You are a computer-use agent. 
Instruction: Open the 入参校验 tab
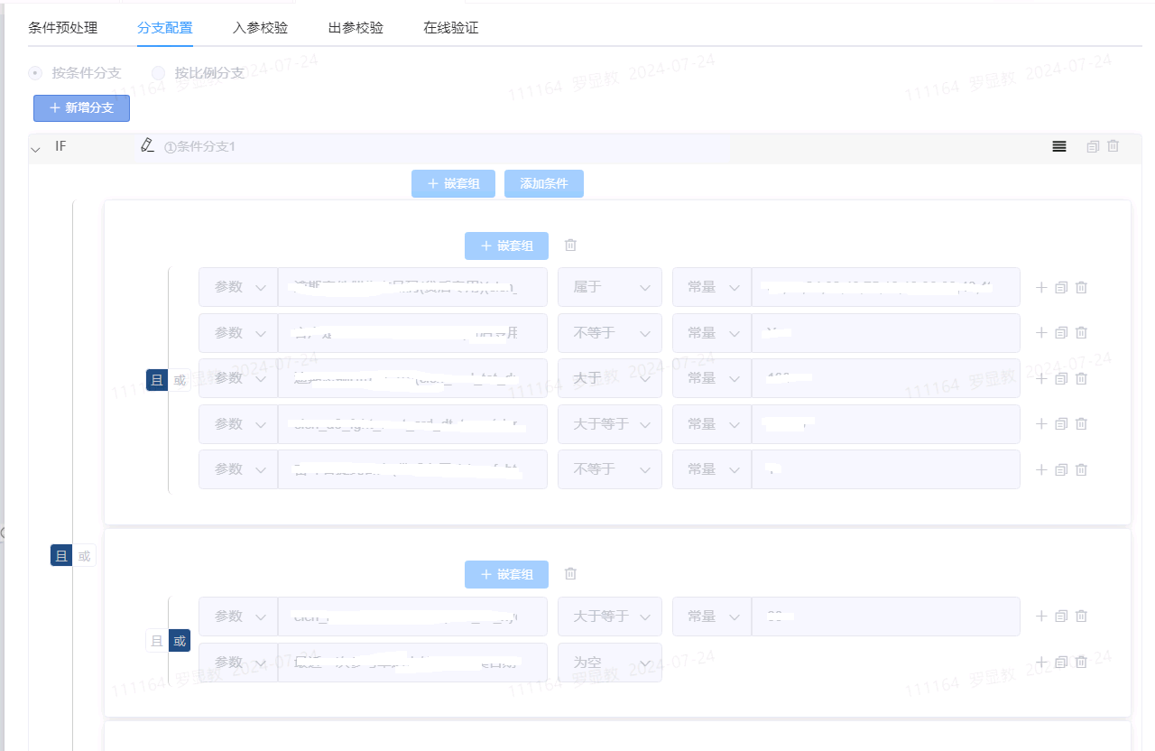point(261,27)
